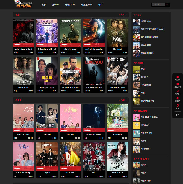
Task: Open the 영화 navigation menu
Action: click(43, 5)
